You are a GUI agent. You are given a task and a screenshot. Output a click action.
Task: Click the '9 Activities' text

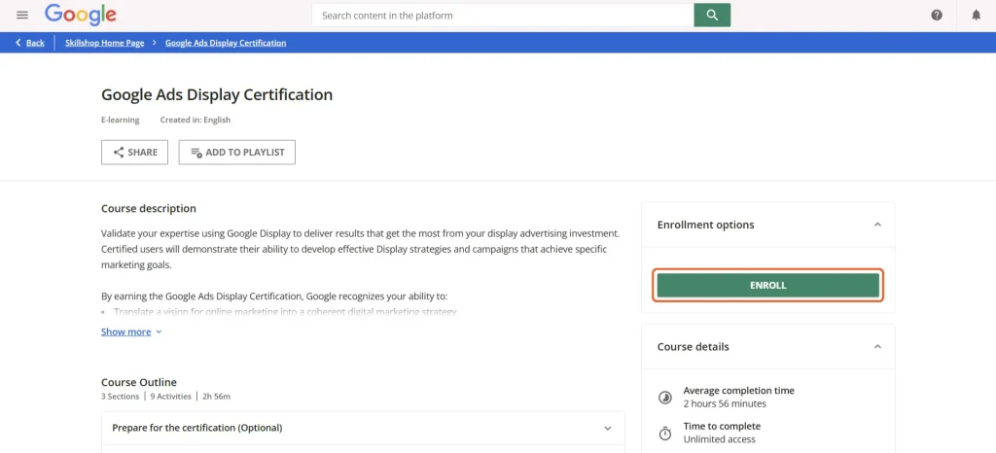coord(170,397)
